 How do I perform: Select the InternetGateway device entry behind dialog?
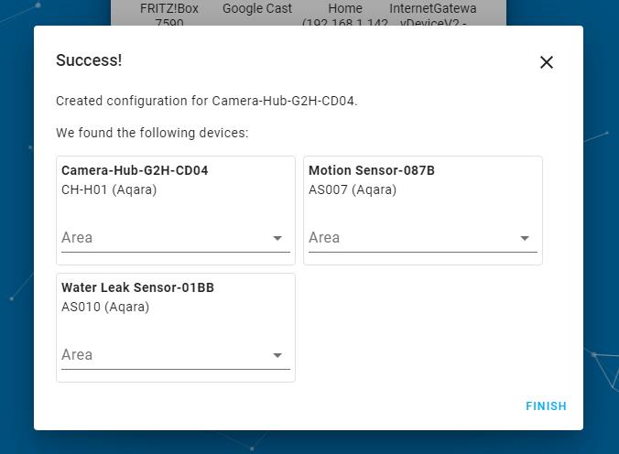coord(433,13)
